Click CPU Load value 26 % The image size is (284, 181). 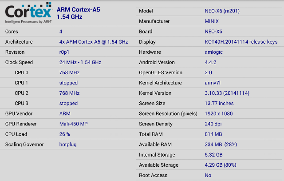coord(64,134)
